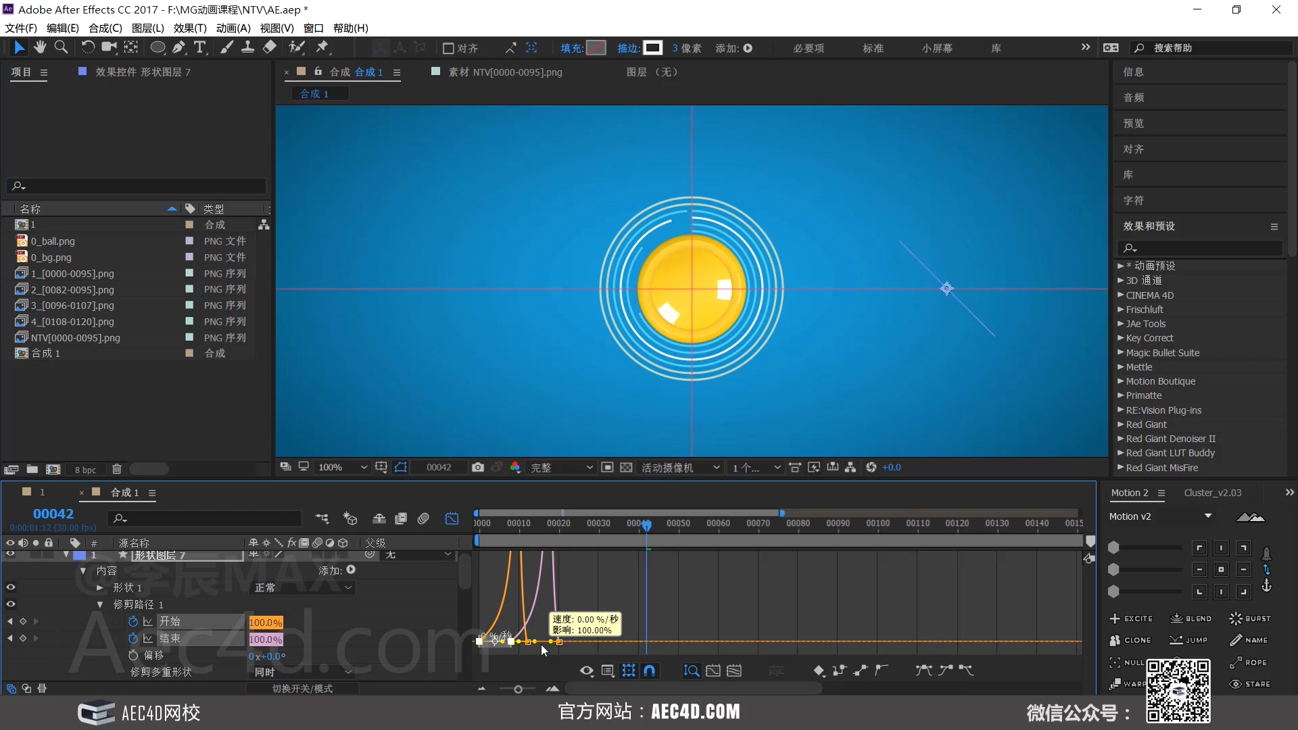Viewport: 1298px width, 730px height.
Task: Open the 100% magnification dropdown
Action: coord(342,467)
